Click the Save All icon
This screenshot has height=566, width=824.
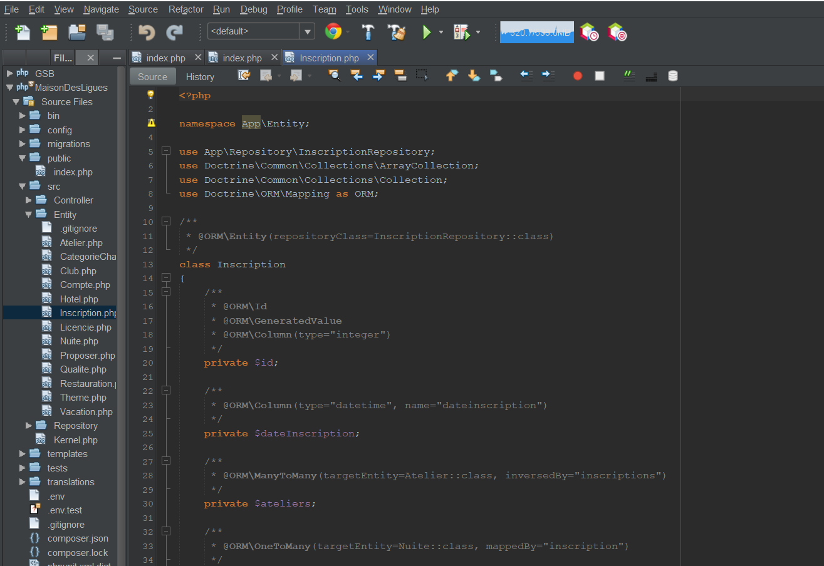105,32
